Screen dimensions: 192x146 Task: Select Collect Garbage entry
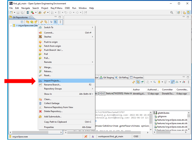[x=66, y=103]
